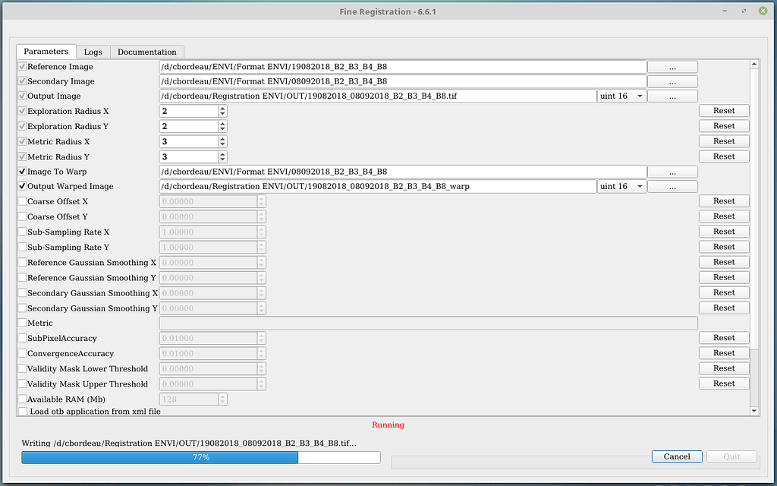Image resolution: width=777 pixels, height=486 pixels.
Task: Reset the Metric Radius Y value
Action: (723, 156)
